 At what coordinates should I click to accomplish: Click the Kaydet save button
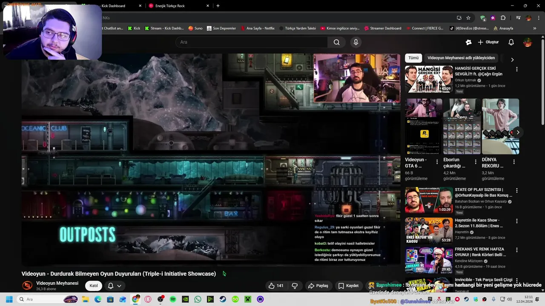click(348, 286)
